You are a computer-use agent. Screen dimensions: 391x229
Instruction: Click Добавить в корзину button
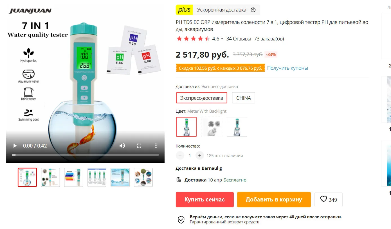[x=274, y=199]
